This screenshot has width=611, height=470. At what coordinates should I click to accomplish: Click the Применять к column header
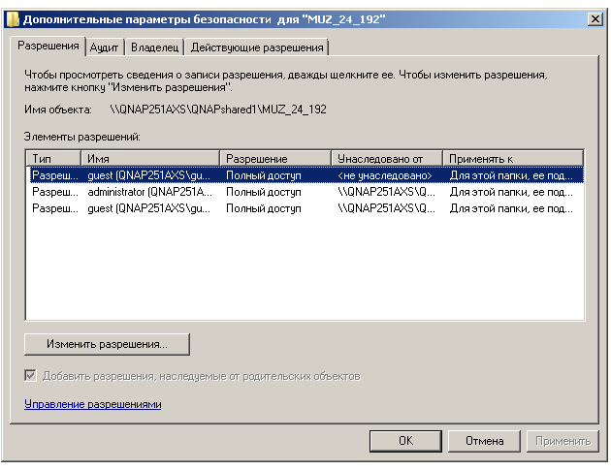(x=513, y=158)
